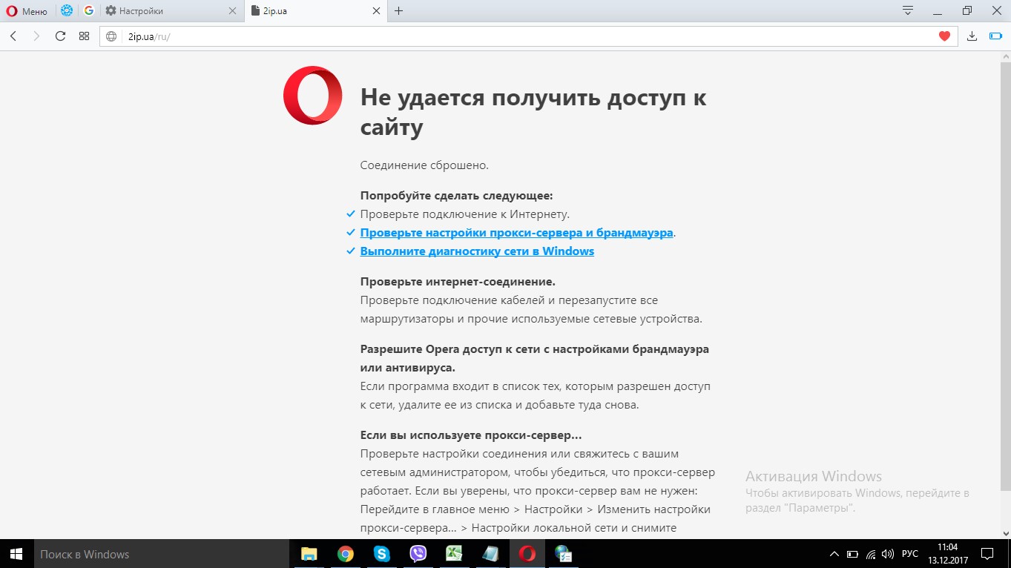Open the globe with checklist taskbar app

(564, 554)
